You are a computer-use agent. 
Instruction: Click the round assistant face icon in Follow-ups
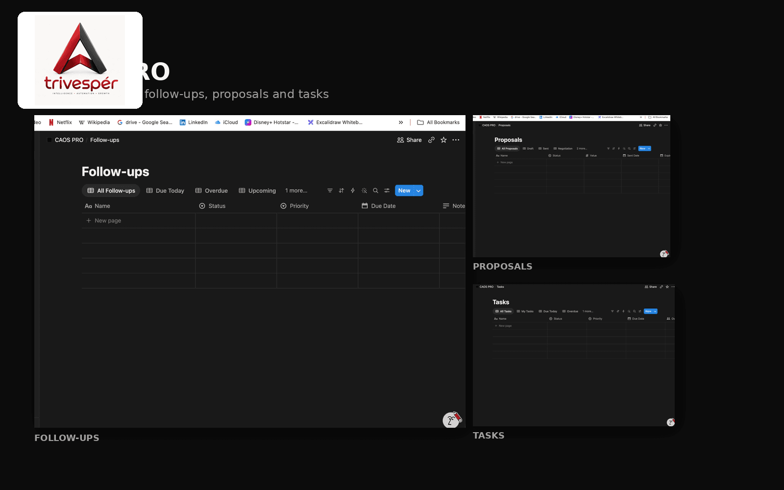pyautogui.click(x=451, y=420)
